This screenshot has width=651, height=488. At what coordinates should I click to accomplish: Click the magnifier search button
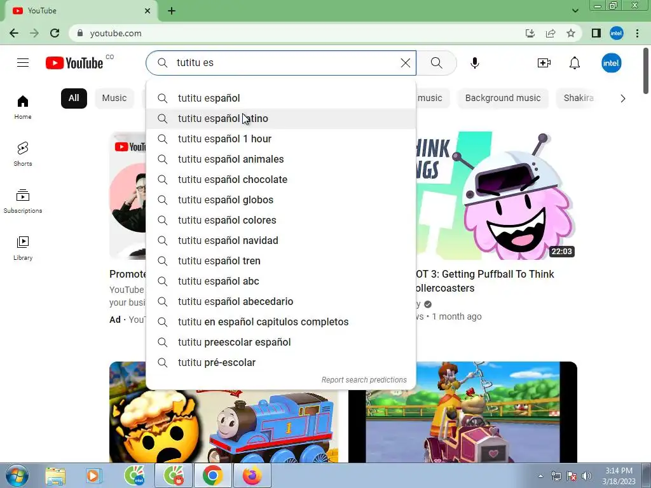tap(436, 63)
